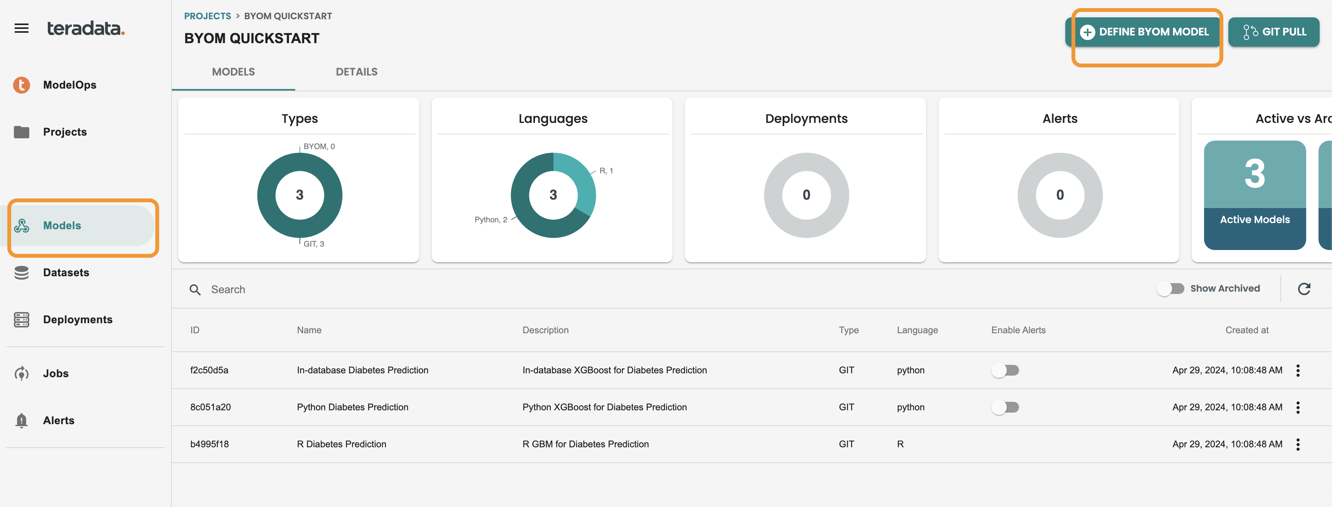Click the Models sidebar icon
This screenshot has height=507, width=1332.
(x=21, y=225)
